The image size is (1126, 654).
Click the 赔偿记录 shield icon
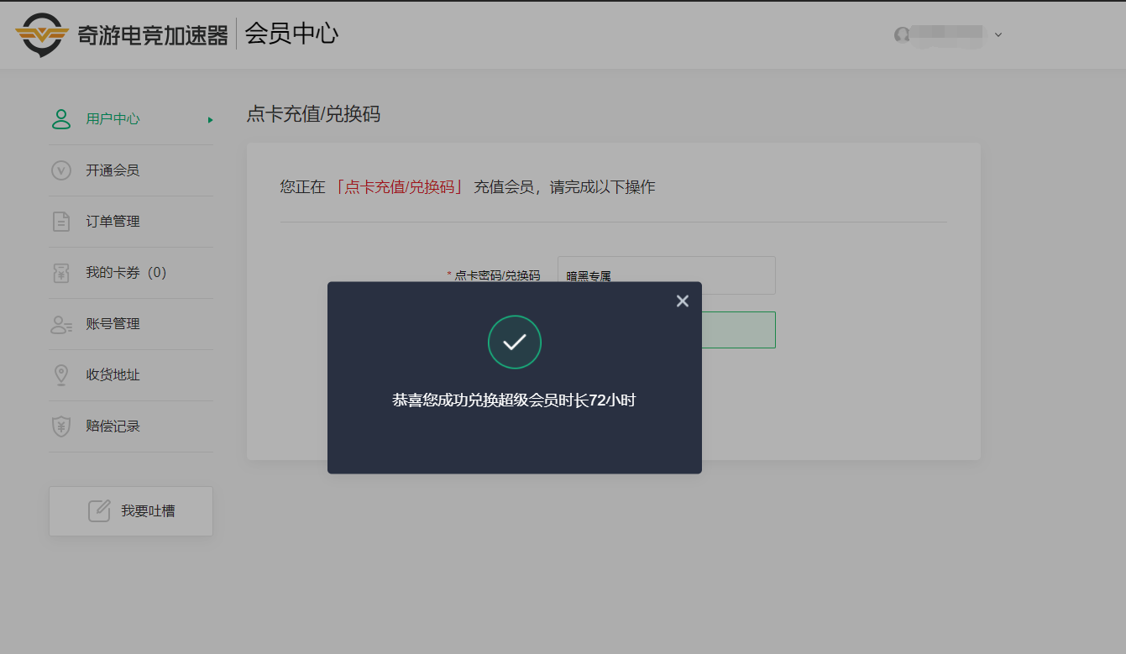pos(61,426)
